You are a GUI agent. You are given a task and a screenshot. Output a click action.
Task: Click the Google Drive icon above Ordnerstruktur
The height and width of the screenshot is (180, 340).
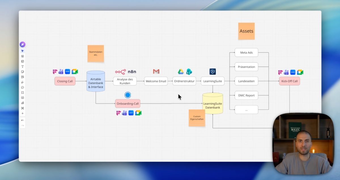(x=181, y=72)
